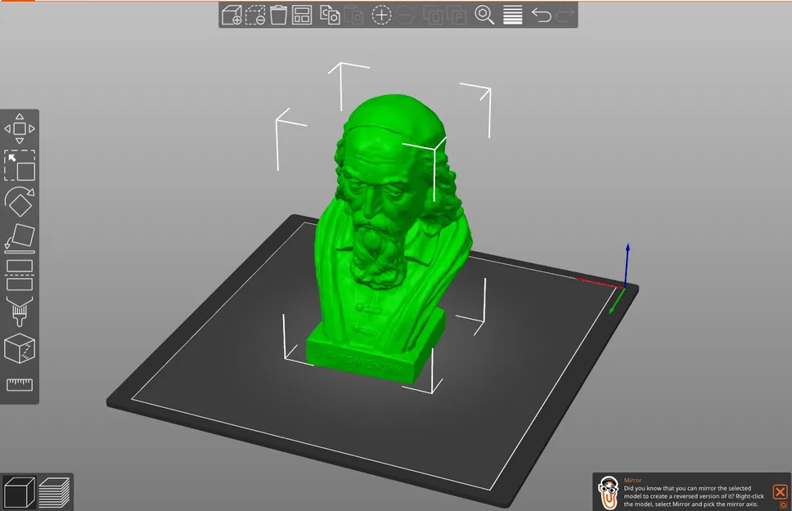Click the Delete all trash bin icon
The height and width of the screenshot is (511, 792).
(278, 16)
